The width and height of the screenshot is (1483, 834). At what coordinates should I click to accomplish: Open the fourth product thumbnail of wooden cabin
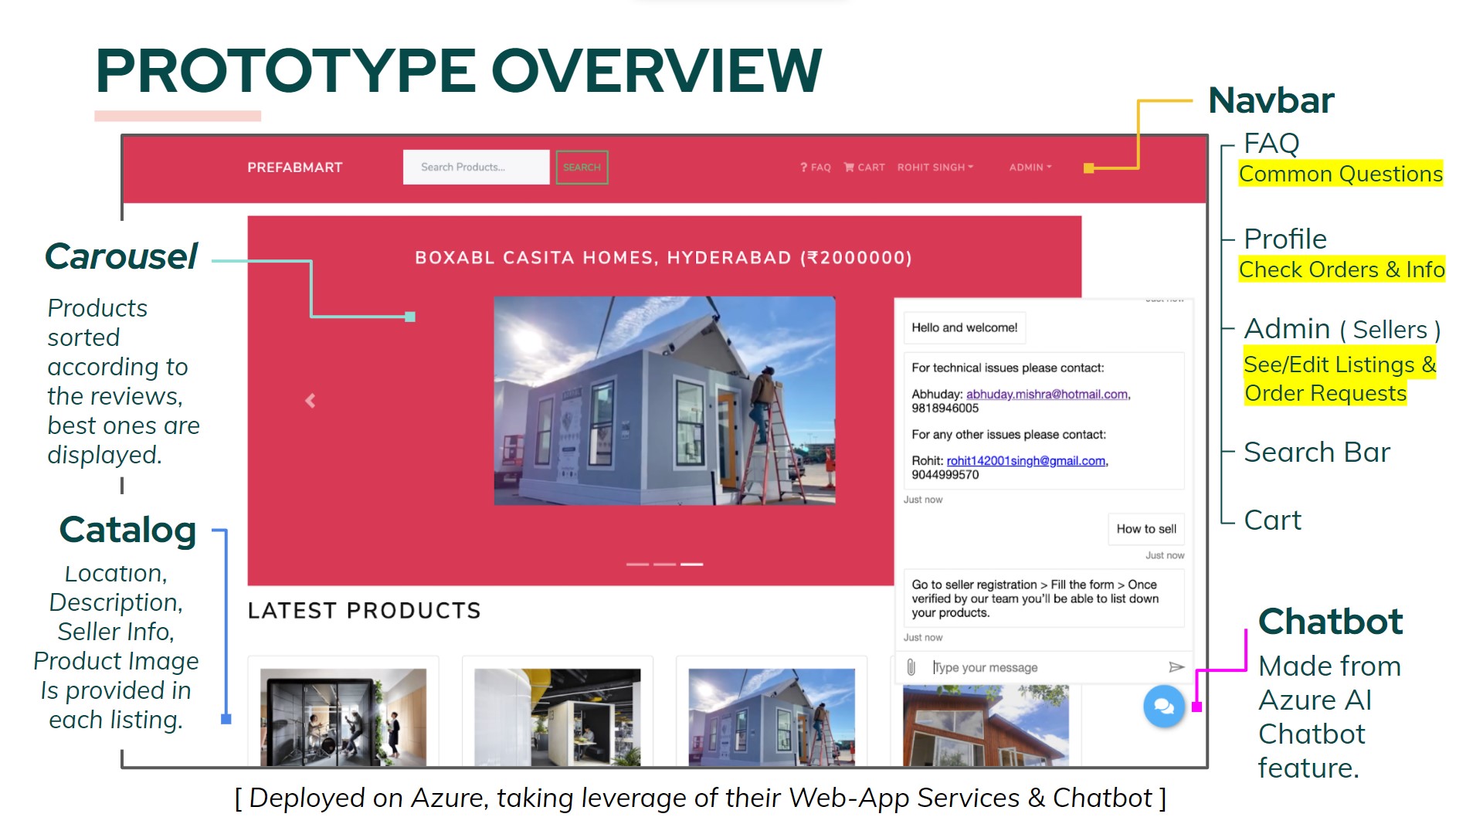986,726
